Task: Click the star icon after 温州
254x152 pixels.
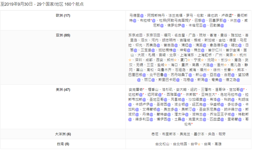Action: (225, 65)
